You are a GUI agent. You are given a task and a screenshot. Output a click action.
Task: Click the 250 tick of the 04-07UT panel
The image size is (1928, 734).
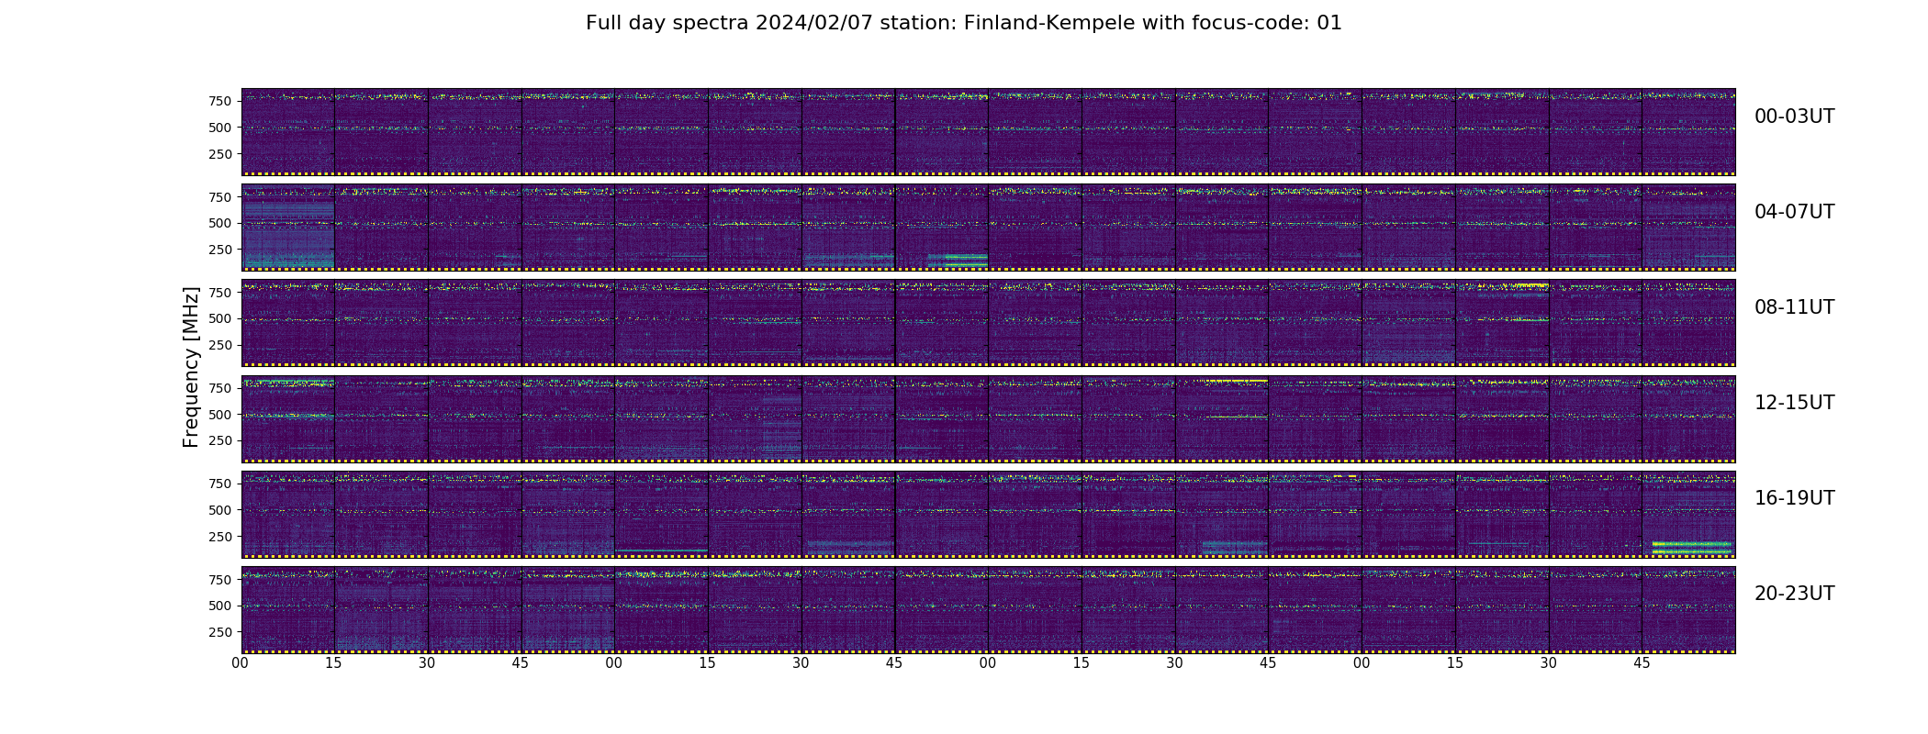pos(220,250)
